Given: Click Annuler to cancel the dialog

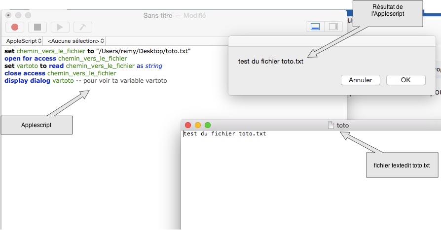Looking at the screenshot, I should pos(360,80).
